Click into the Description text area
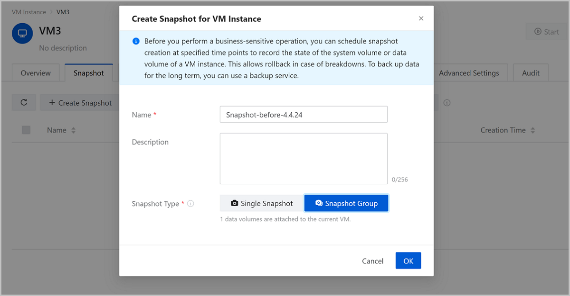The width and height of the screenshot is (570, 296). pos(304,158)
